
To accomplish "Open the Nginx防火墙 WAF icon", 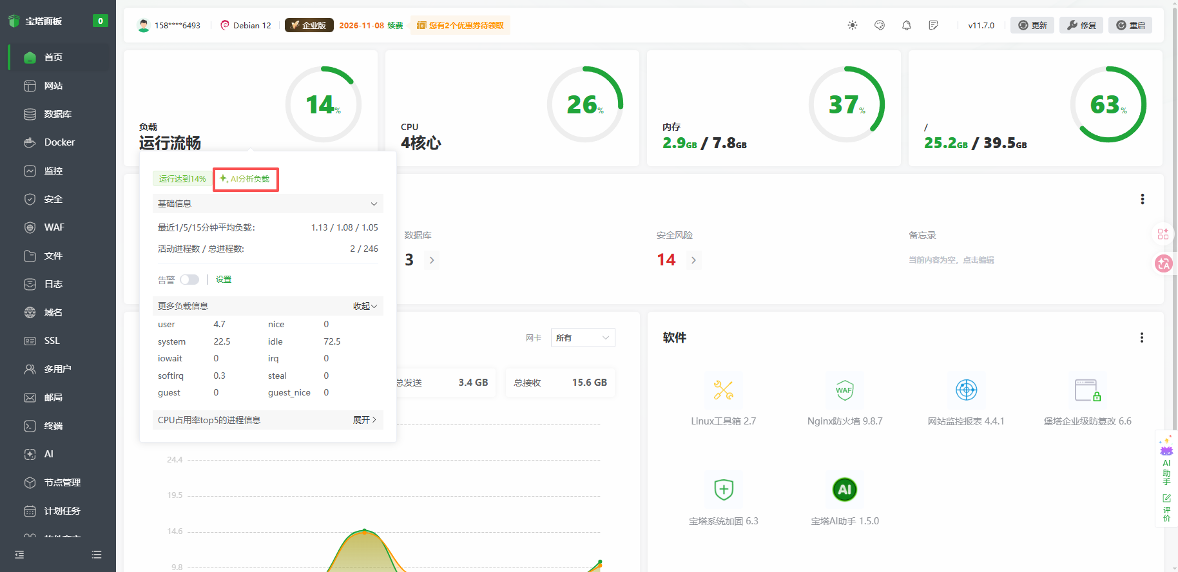I will [844, 390].
